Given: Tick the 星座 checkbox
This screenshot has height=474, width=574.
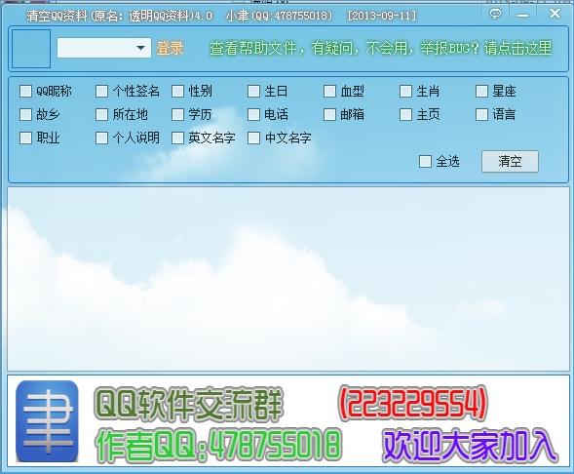Looking at the screenshot, I should tap(481, 91).
